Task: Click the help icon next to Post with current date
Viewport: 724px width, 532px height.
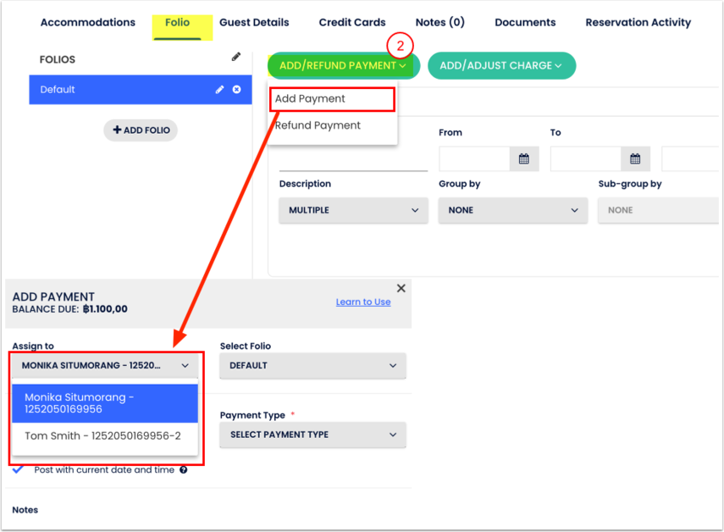Action: click(x=183, y=470)
